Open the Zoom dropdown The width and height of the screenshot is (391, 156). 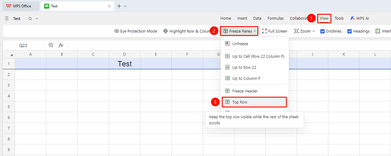point(304,31)
